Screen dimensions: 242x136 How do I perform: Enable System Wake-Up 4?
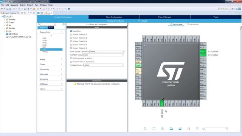tap(71, 41)
